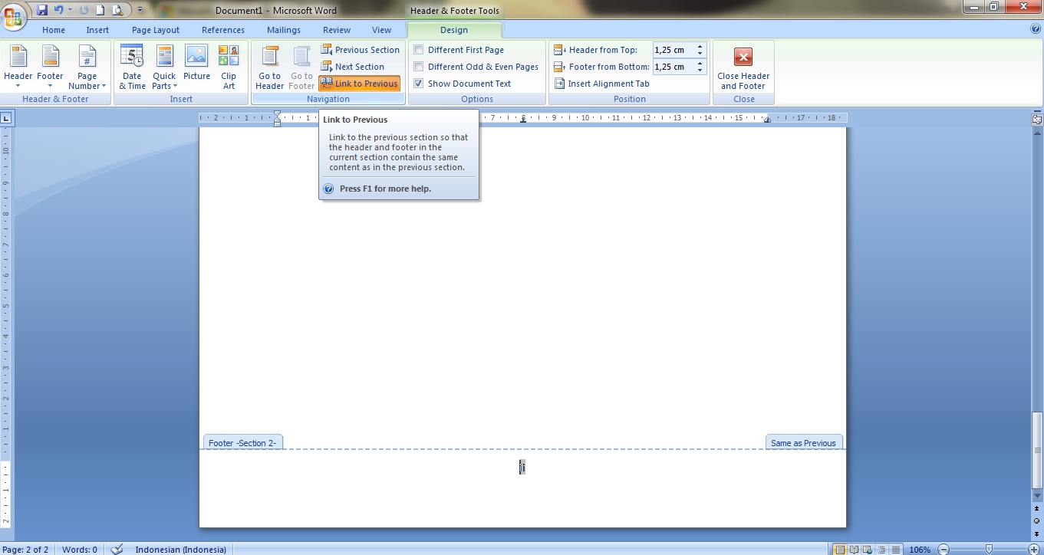Expand the Footer dropdown gallery
The height and width of the screenshot is (555, 1044).
click(50, 68)
